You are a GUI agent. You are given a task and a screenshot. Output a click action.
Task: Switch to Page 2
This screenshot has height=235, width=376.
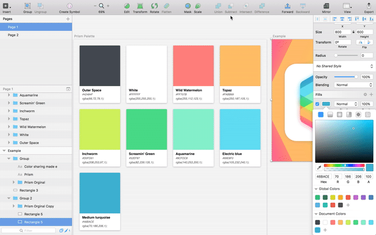13,35
